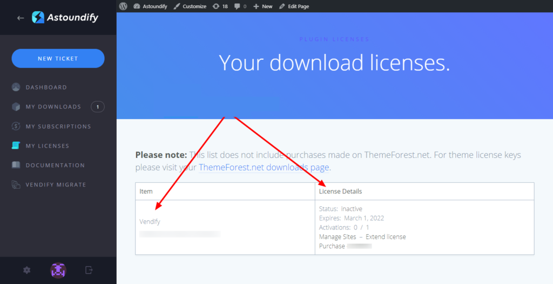The width and height of the screenshot is (553, 284).
Task: Open Vendify Migrate menu item
Action: click(x=56, y=185)
